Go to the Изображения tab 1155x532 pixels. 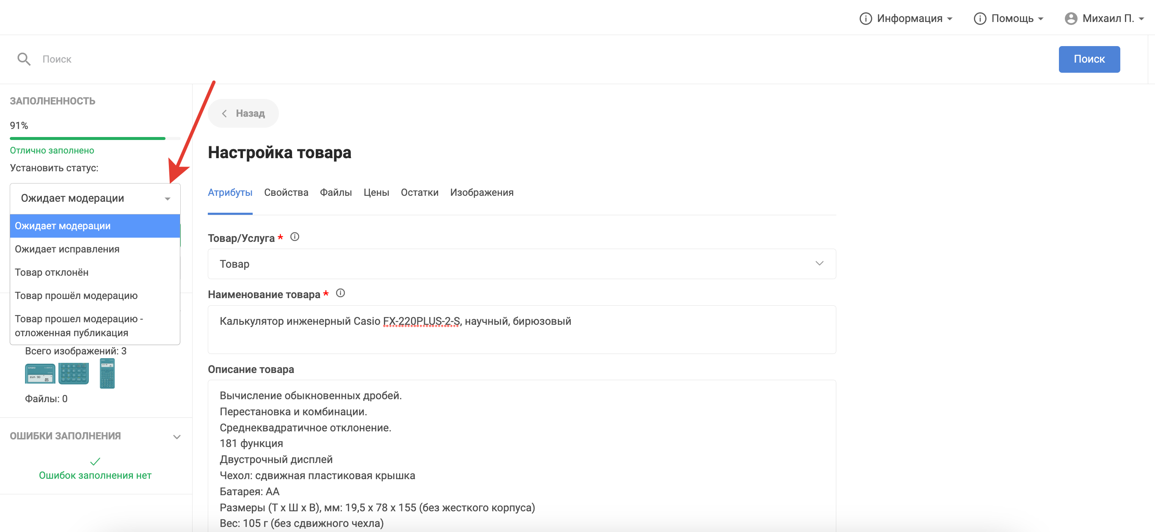(x=482, y=193)
